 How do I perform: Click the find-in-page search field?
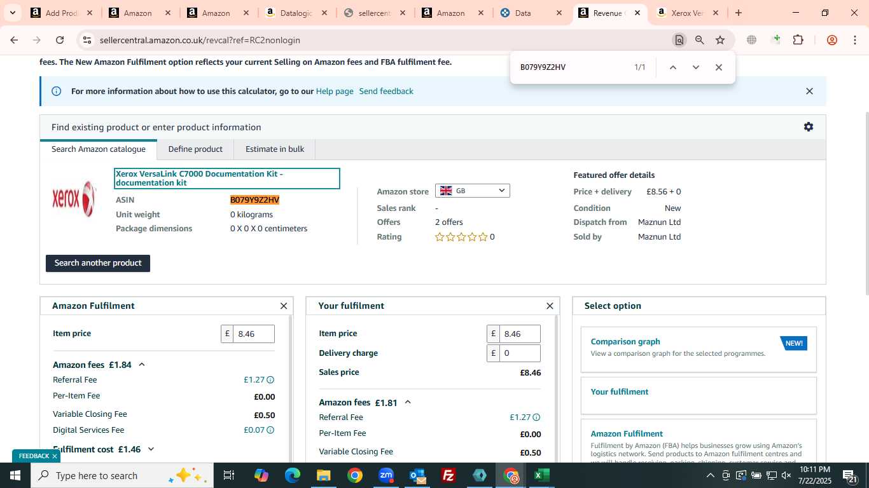point(573,67)
